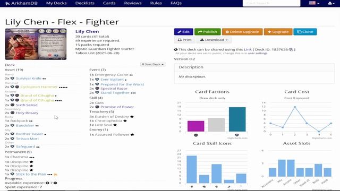
Task: Decrease available experience with minus icon
Action: coord(55,183)
